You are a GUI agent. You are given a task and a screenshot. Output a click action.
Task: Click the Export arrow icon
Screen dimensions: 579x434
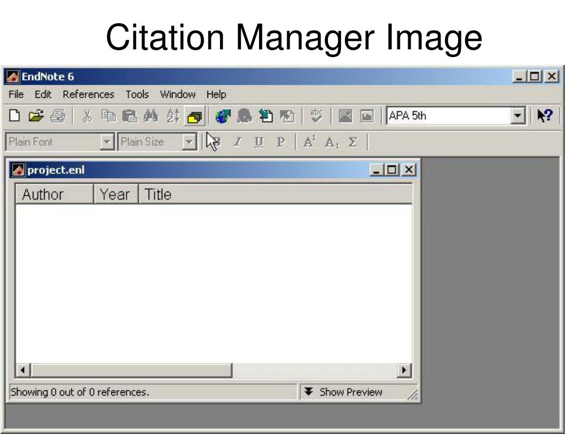(287, 116)
